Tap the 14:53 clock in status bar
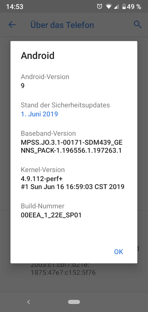The image size is (148, 312). pyautogui.click(x=14, y=7)
